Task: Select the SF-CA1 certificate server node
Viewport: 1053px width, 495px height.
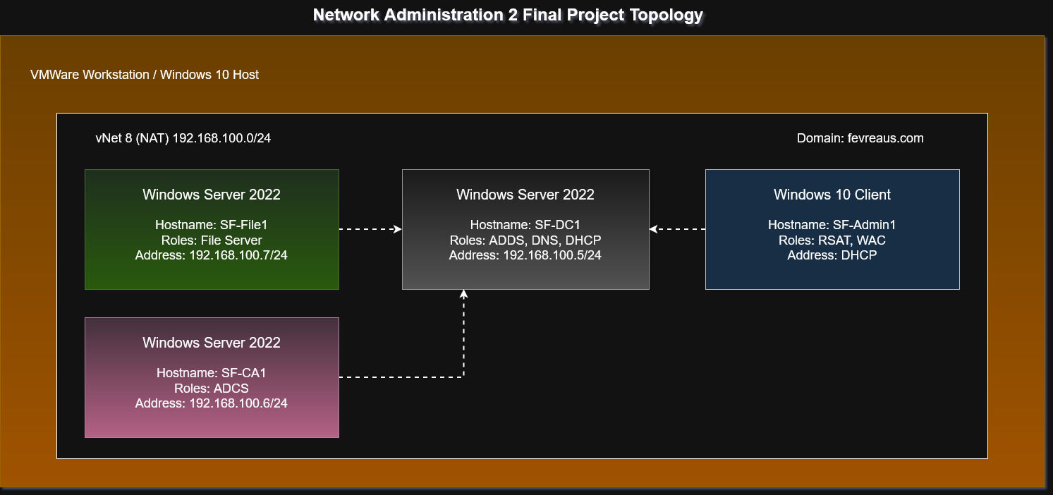Action: 212,377
